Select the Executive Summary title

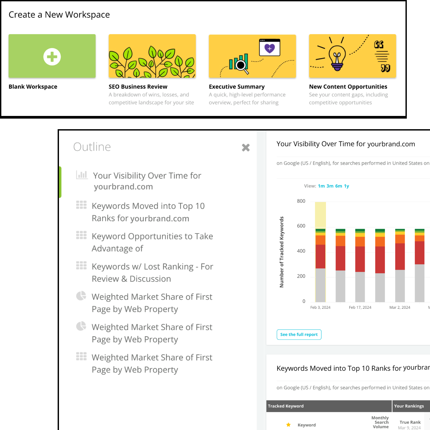pos(237,86)
